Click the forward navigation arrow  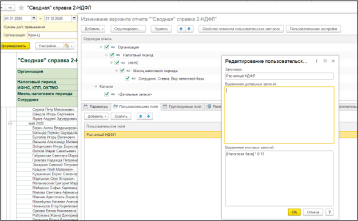click(x=10, y=8)
